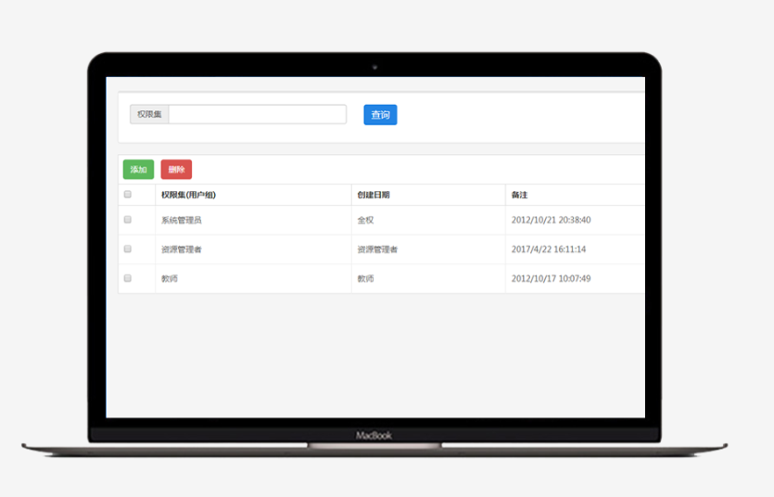This screenshot has height=497, width=774.
Task: Click the 权限集 search input field
Action: [257, 114]
